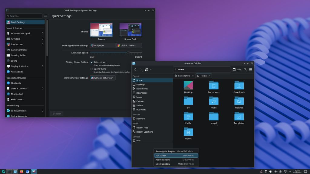Expand the hidden icons arrow in the system tray
Screen dimensions: 310x174
pos(289,171)
